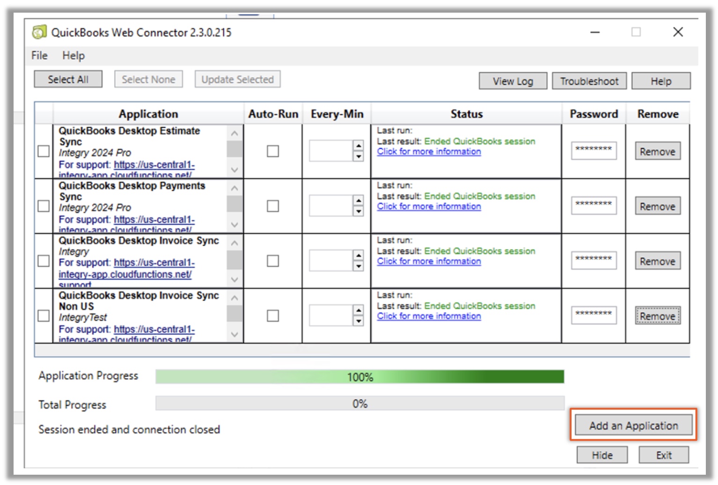Remove the Estimate Sync application
This screenshot has width=718, height=485.
658,151
